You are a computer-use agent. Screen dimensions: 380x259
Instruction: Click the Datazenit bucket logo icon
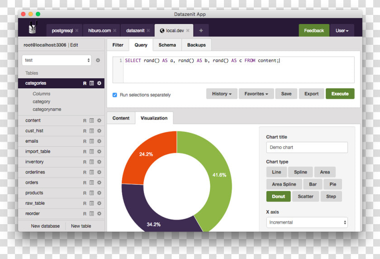[x=33, y=27]
